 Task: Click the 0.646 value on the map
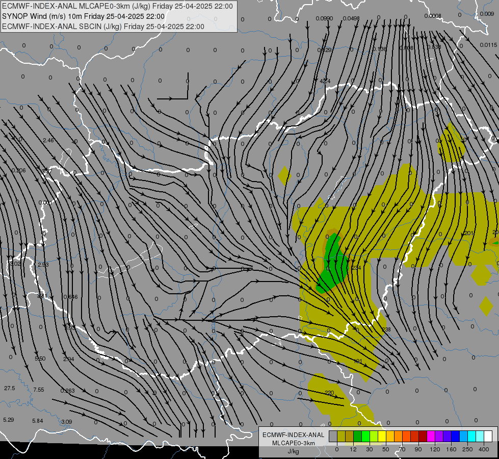[70, 297]
